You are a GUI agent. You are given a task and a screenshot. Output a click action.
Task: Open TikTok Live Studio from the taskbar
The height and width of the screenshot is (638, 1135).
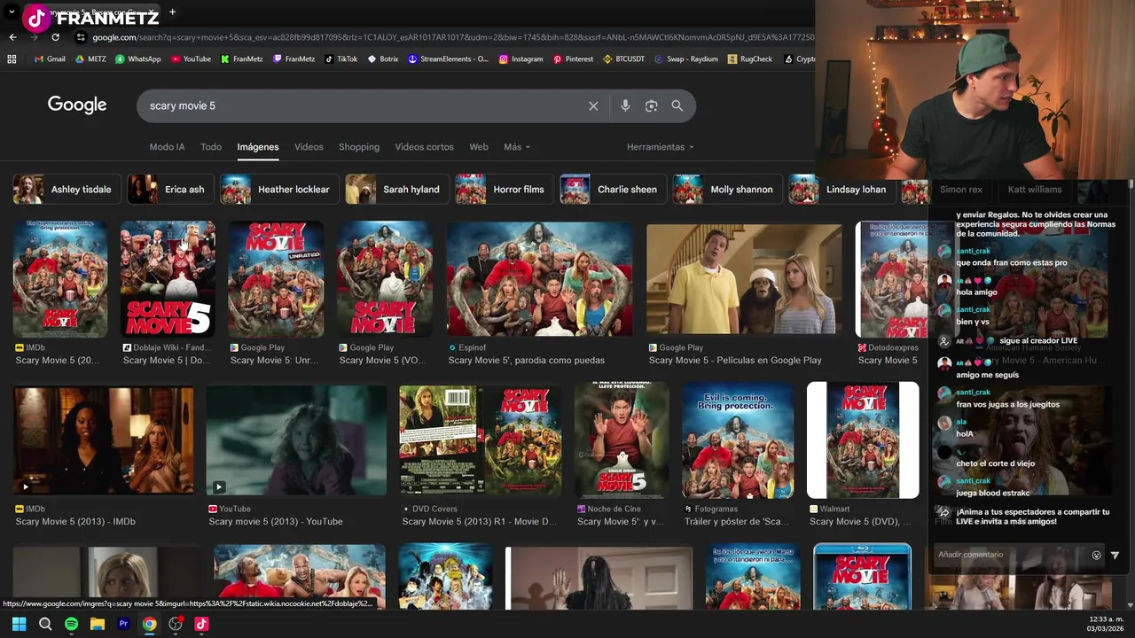(x=201, y=624)
